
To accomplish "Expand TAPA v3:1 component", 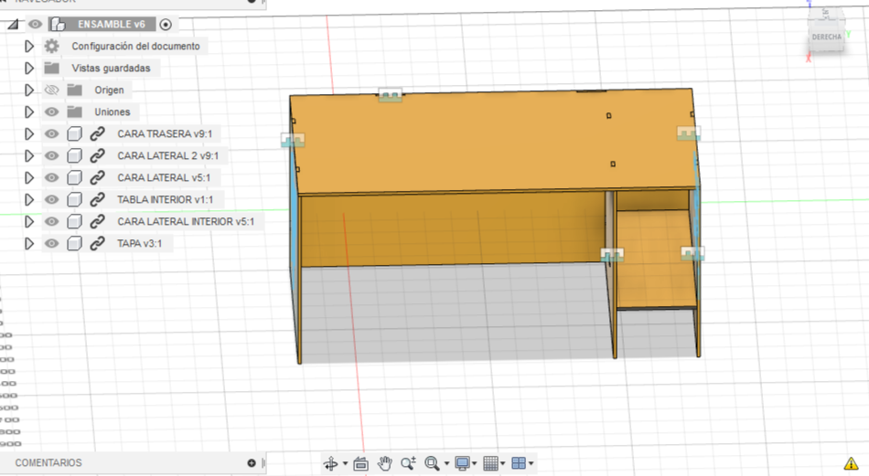I will [29, 244].
